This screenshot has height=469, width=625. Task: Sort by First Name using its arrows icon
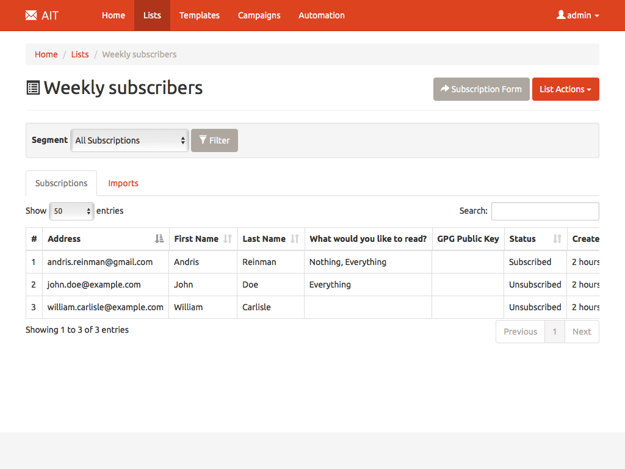(228, 239)
